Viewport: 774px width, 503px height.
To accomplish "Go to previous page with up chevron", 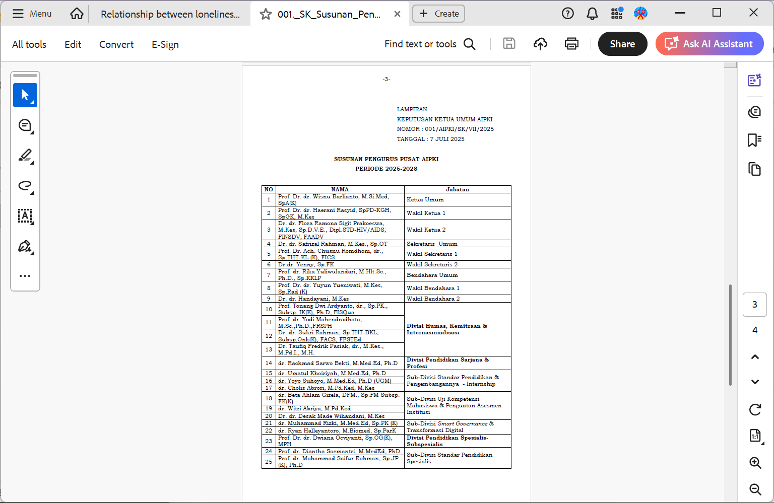I will point(755,357).
